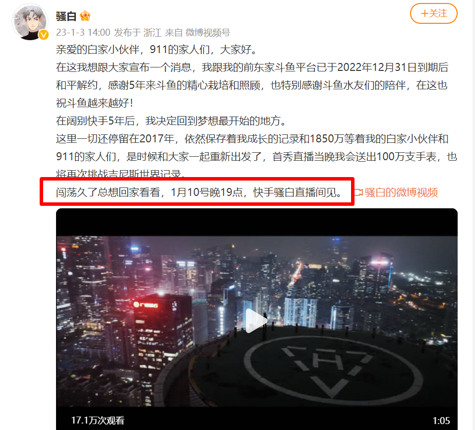475x430 pixels.
Task: Open the post timestamp 23-1-3 14:00
Action: (x=83, y=32)
